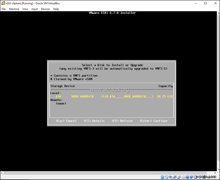This screenshot has height=180, width=220.
Task: Click the horizontal scrollbar left arrow
Action: pos(2,173)
